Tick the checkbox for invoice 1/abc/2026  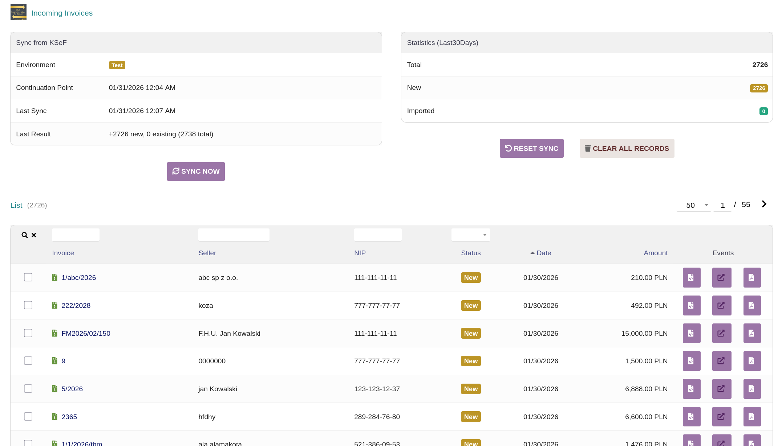click(28, 277)
